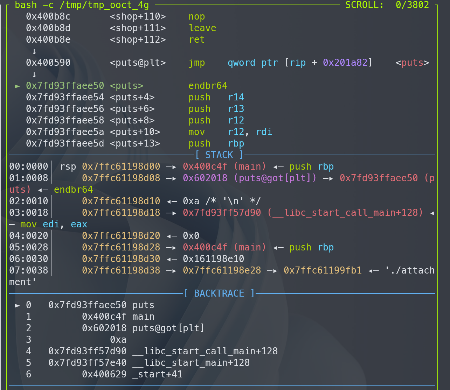450x390 pixels.
Task: Select offset value 0x201a82
Action: [345, 63]
